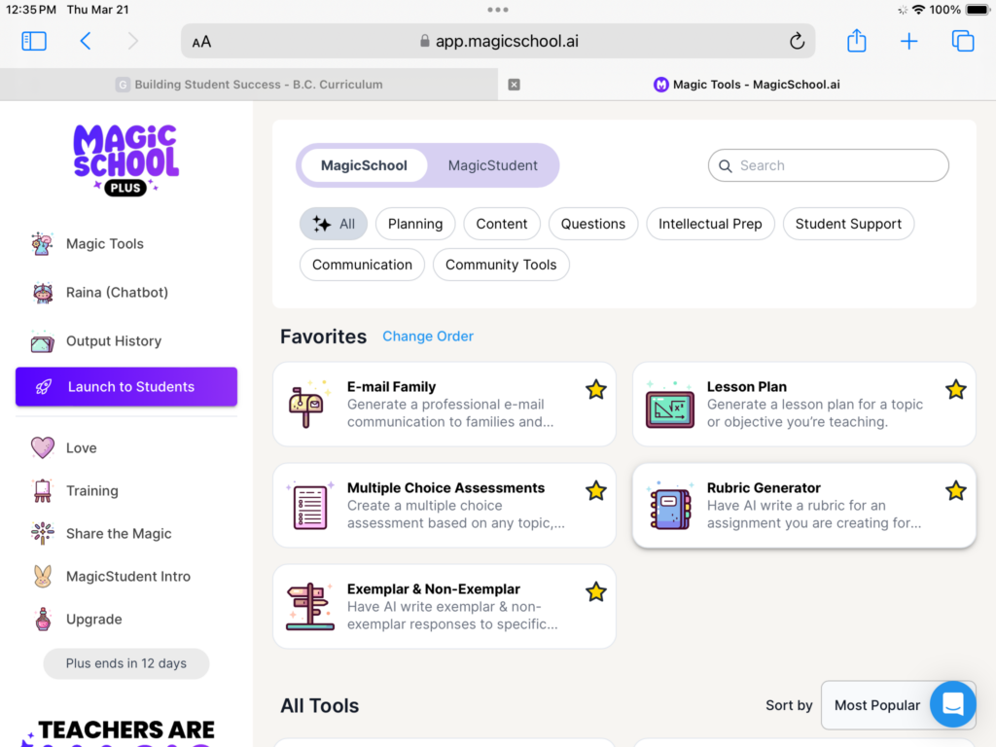Click the Lesson Plan chalkboard icon

[x=670, y=406]
